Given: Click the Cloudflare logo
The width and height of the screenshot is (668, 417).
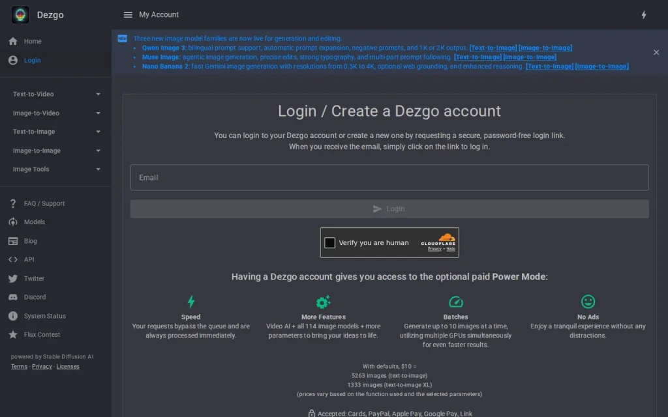Looking at the screenshot, I should 438,240.
